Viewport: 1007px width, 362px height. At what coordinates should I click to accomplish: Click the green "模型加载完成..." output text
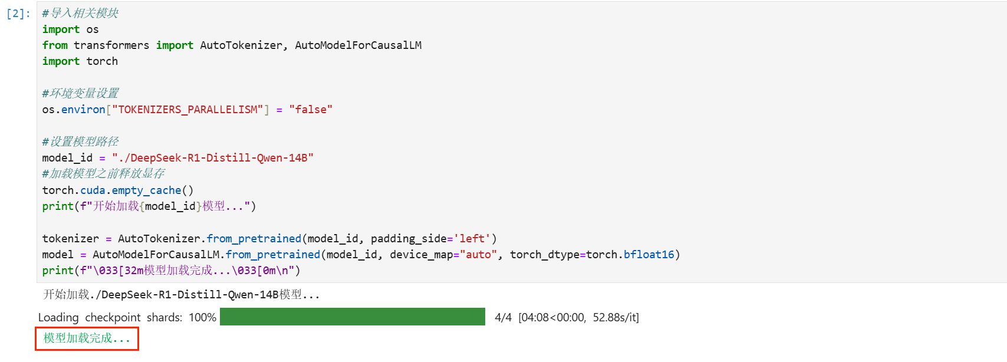86,338
